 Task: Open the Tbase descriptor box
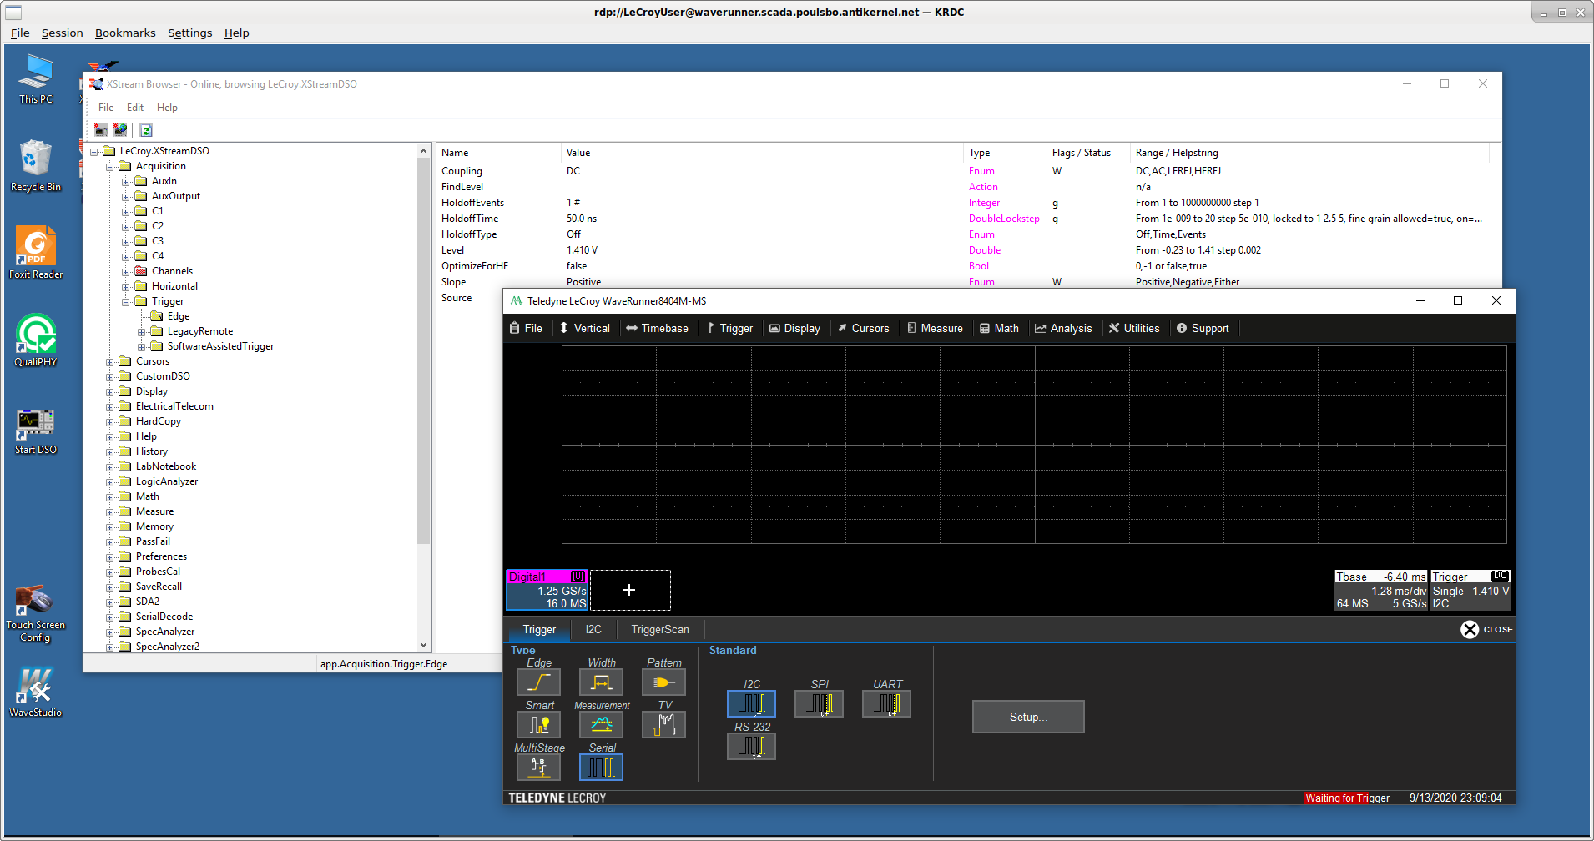(x=1380, y=590)
